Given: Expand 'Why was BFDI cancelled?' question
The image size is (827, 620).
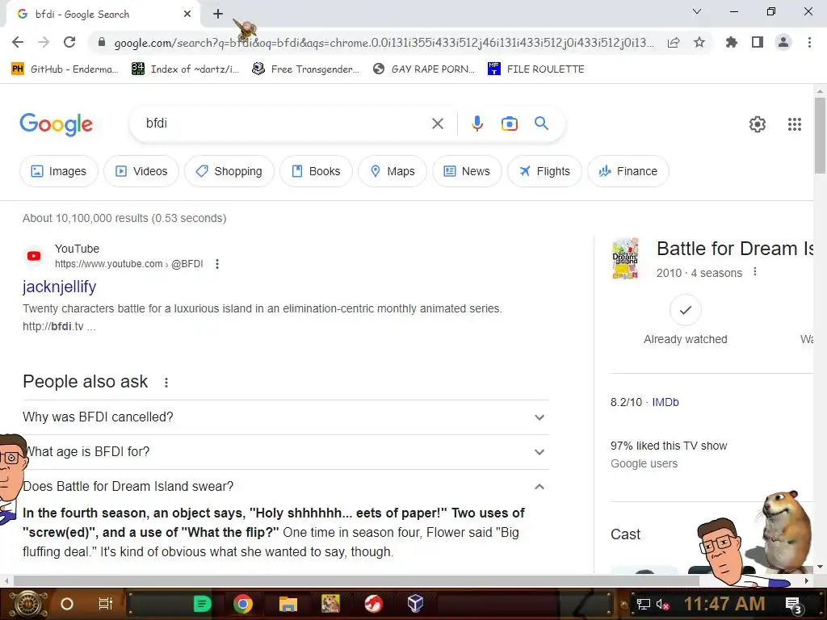Looking at the screenshot, I should coord(285,417).
